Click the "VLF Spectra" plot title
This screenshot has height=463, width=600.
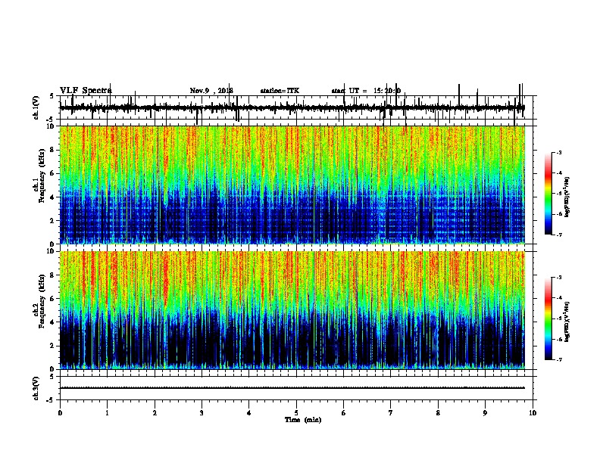click(x=86, y=91)
